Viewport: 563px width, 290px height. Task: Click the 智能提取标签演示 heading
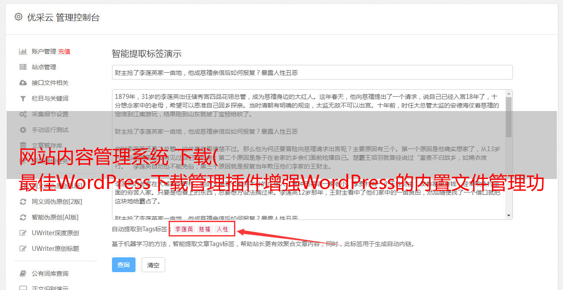pos(146,54)
